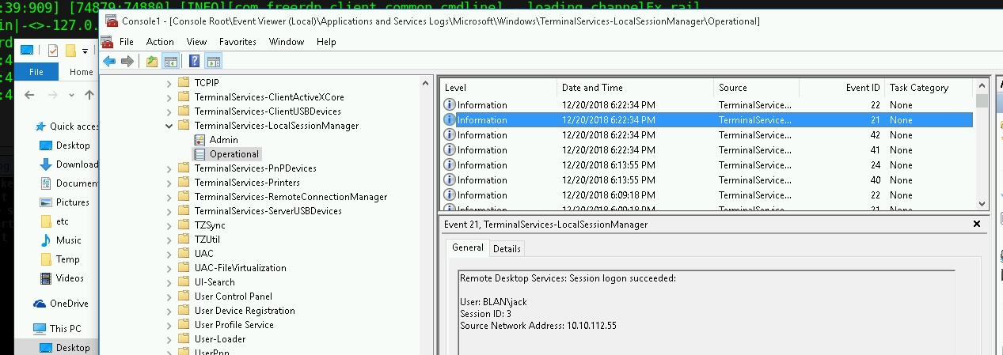1003x355 pixels.
Task: Expand the TerminalServices-Printers folder
Action: click(169, 183)
